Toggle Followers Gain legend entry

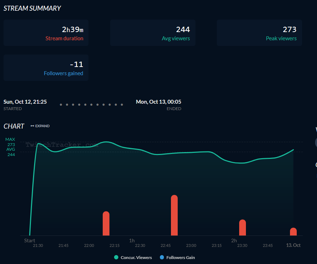point(177,257)
